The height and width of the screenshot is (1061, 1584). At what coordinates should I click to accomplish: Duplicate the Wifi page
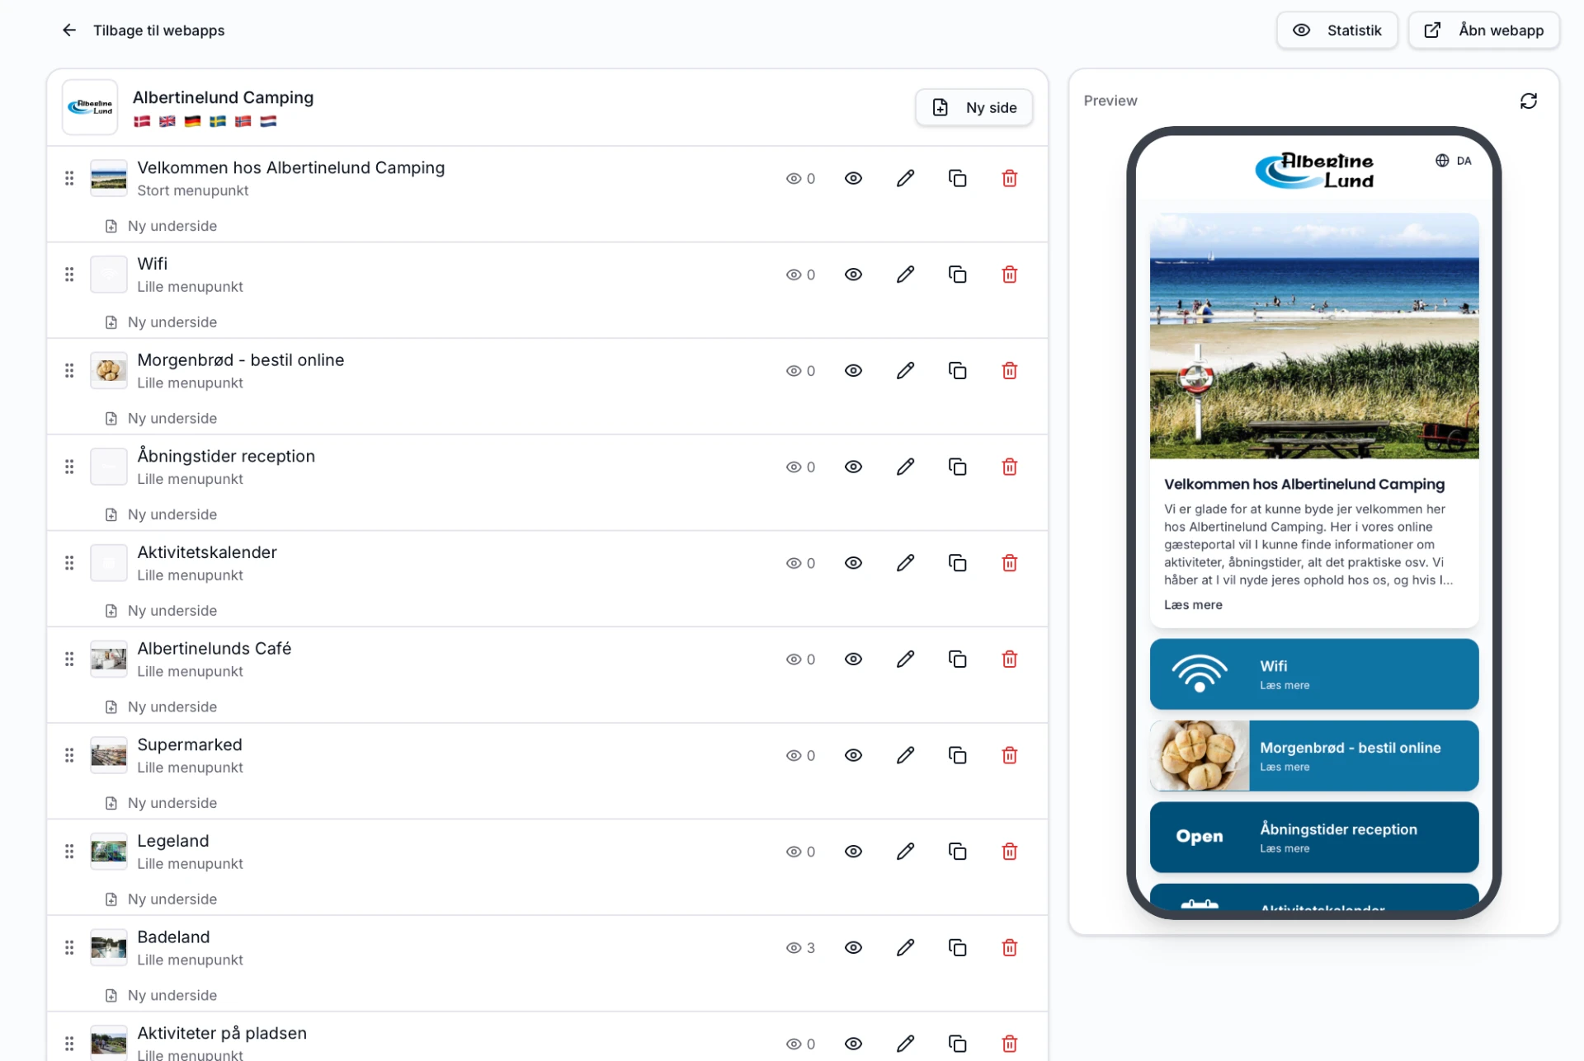957,275
